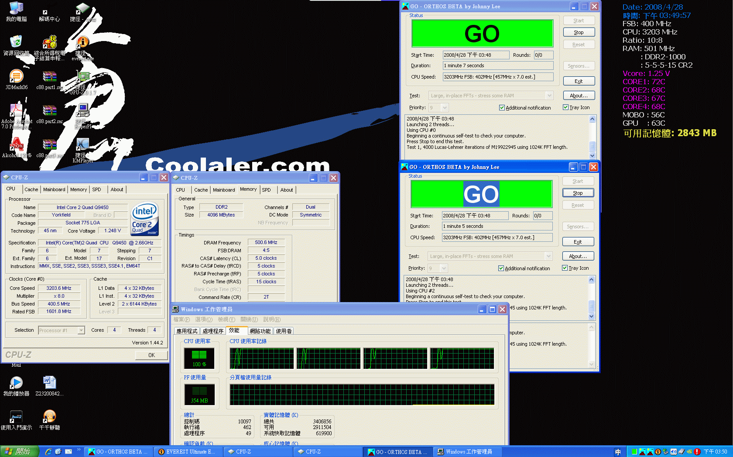Select the c88.part2.rar archive icon

tap(49, 113)
